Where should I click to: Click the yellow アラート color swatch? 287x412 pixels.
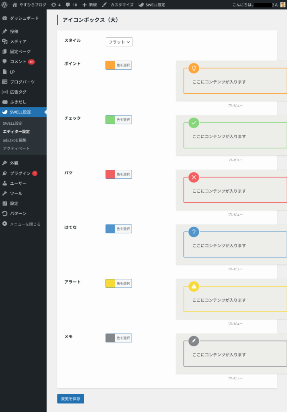pyautogui.click(x=110, y=283)
